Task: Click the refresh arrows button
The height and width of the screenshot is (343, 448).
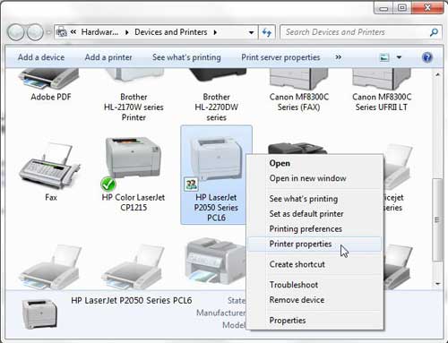Action: (266, 32)
